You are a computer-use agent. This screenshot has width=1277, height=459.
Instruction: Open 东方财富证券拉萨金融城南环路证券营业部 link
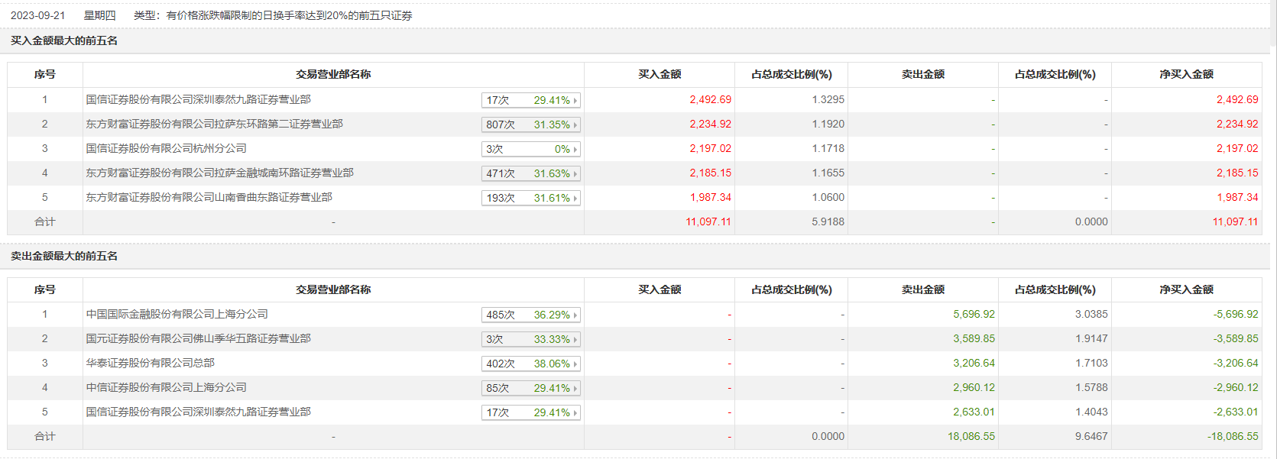[x=219, y=173]
